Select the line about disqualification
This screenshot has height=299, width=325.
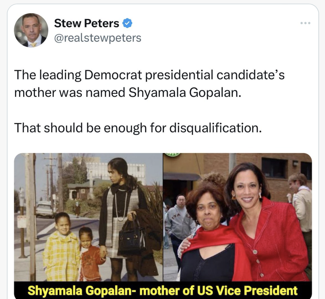point(138,128)
